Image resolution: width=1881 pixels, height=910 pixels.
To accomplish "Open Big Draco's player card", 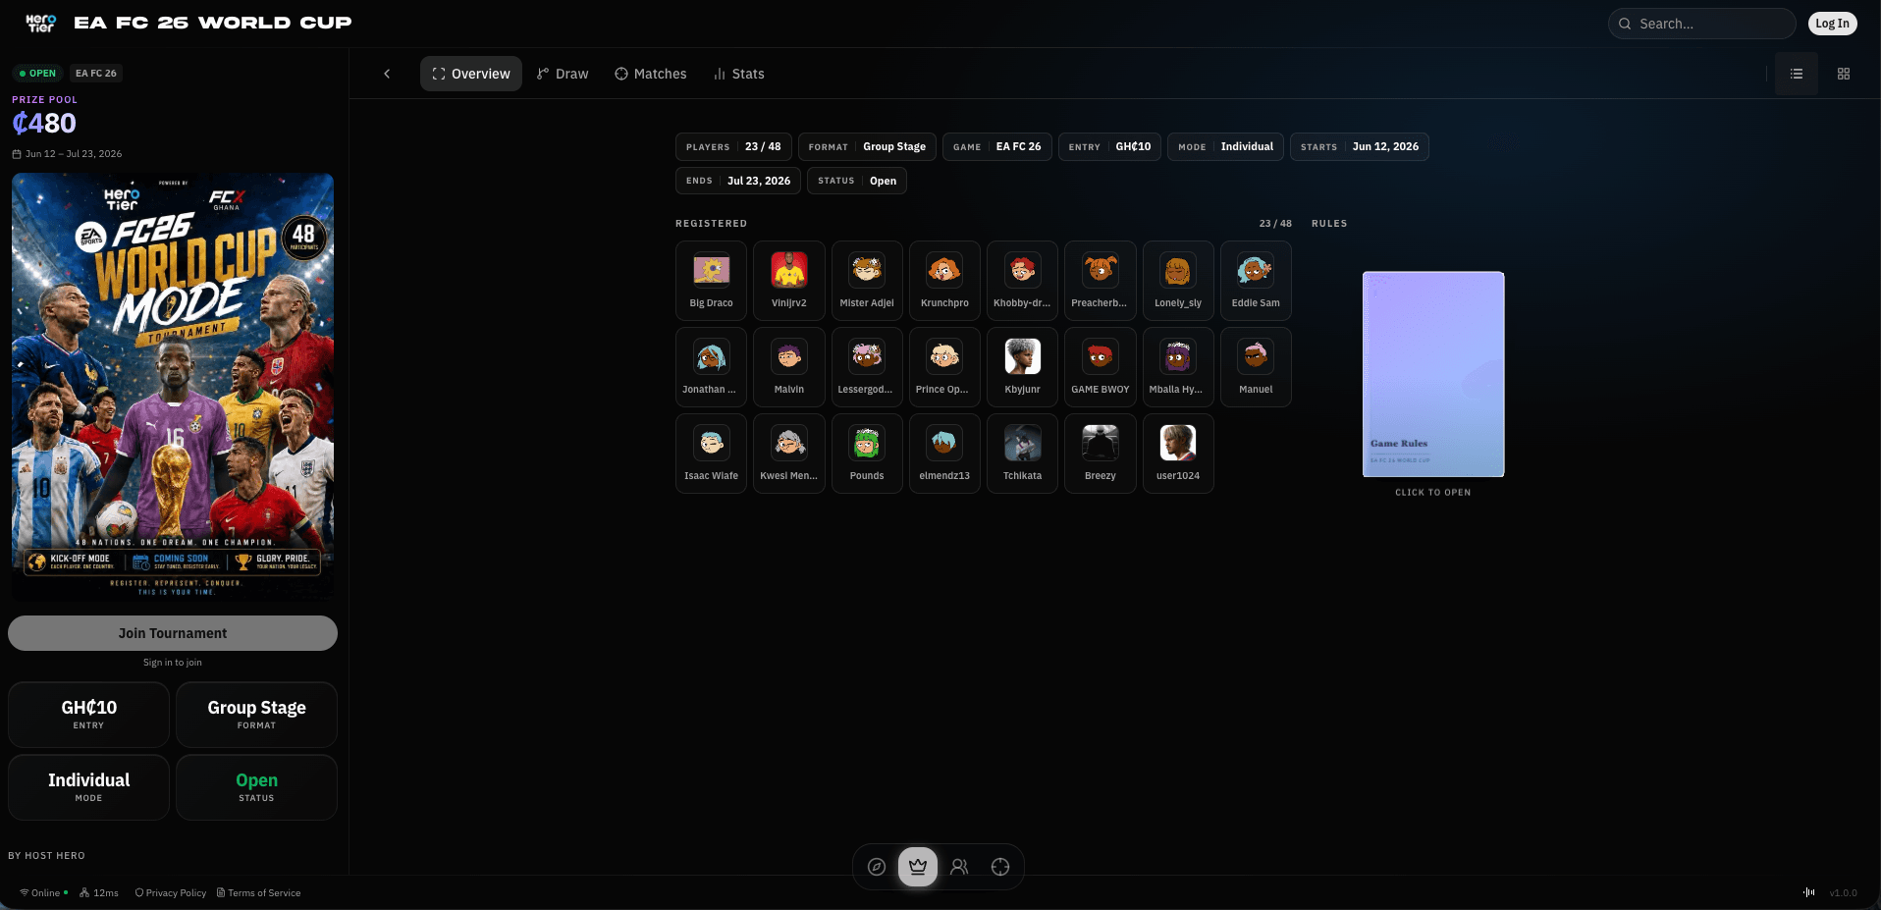I will [x=711, y=281].
